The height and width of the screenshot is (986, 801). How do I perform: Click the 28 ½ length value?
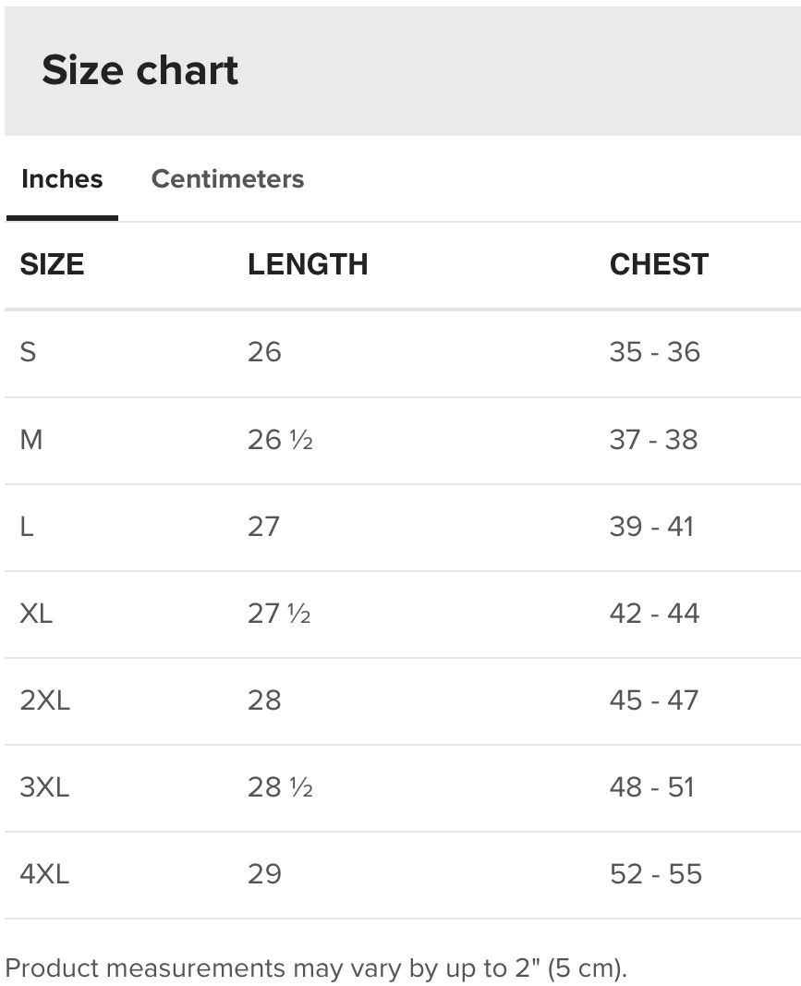point(280,787)
